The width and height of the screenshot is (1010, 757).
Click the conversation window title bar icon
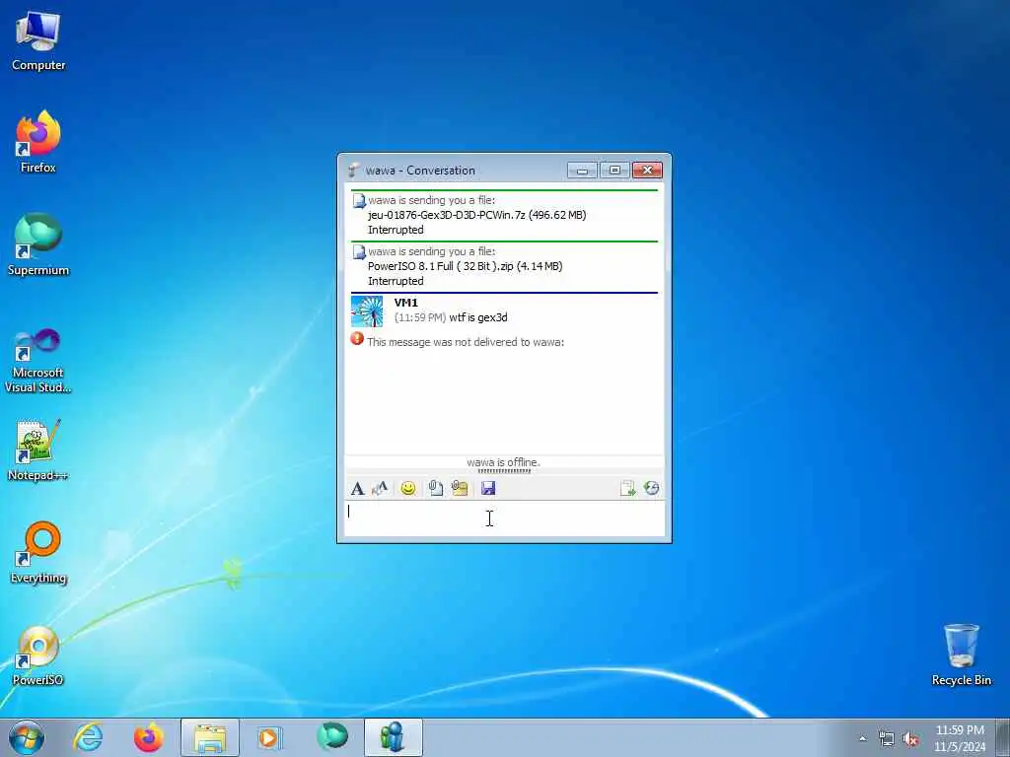(x=354, y=170)
